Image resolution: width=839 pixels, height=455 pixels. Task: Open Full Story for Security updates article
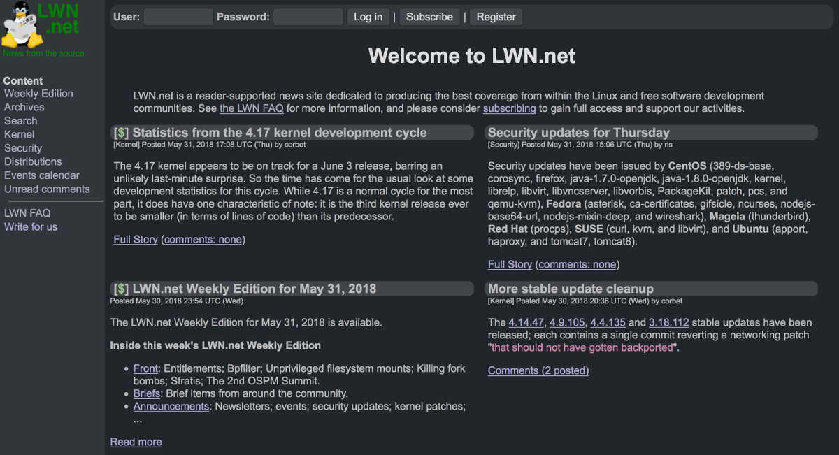[x=510, y=264]
